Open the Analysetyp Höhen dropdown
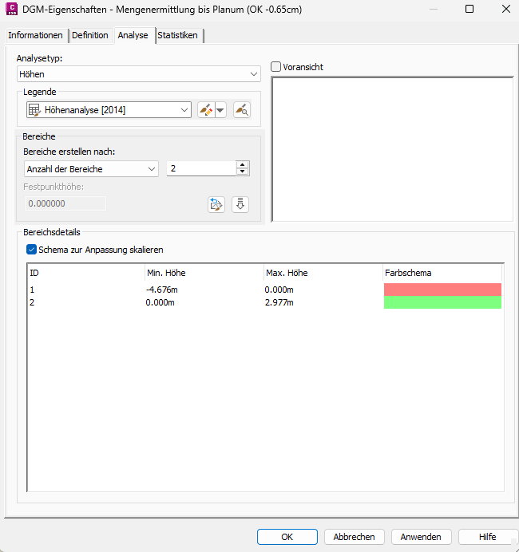The image size is (519, 552). point(138,74)
